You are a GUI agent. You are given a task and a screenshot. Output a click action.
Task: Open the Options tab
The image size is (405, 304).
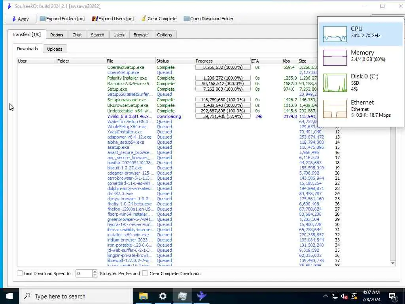164,35
